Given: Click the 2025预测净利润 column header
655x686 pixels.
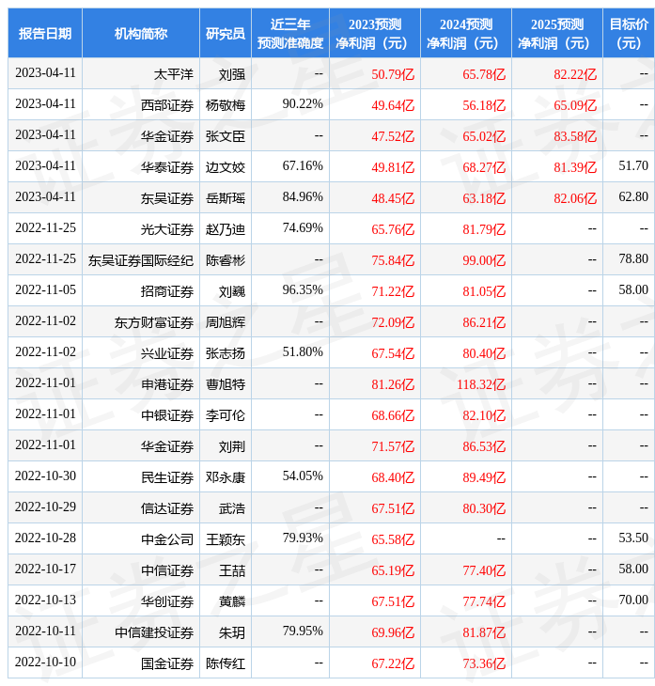Looking at the screenshot, I should coord(557,33).
